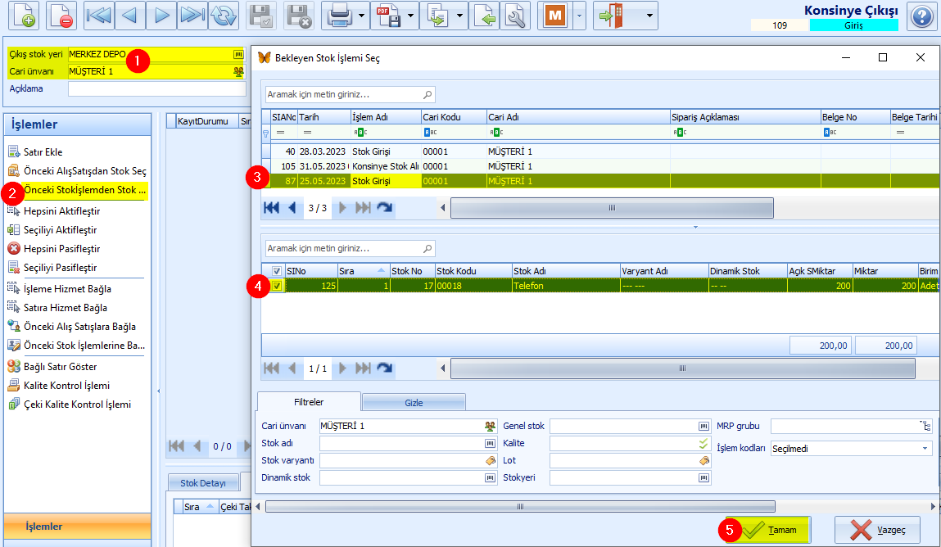Click the save (disk with checkmark) icon
The image size is (941, 547).
(x=261, y=16)
